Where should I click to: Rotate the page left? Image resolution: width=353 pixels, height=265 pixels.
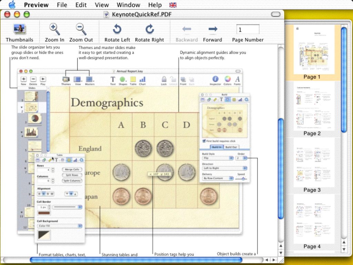(117, 29)
